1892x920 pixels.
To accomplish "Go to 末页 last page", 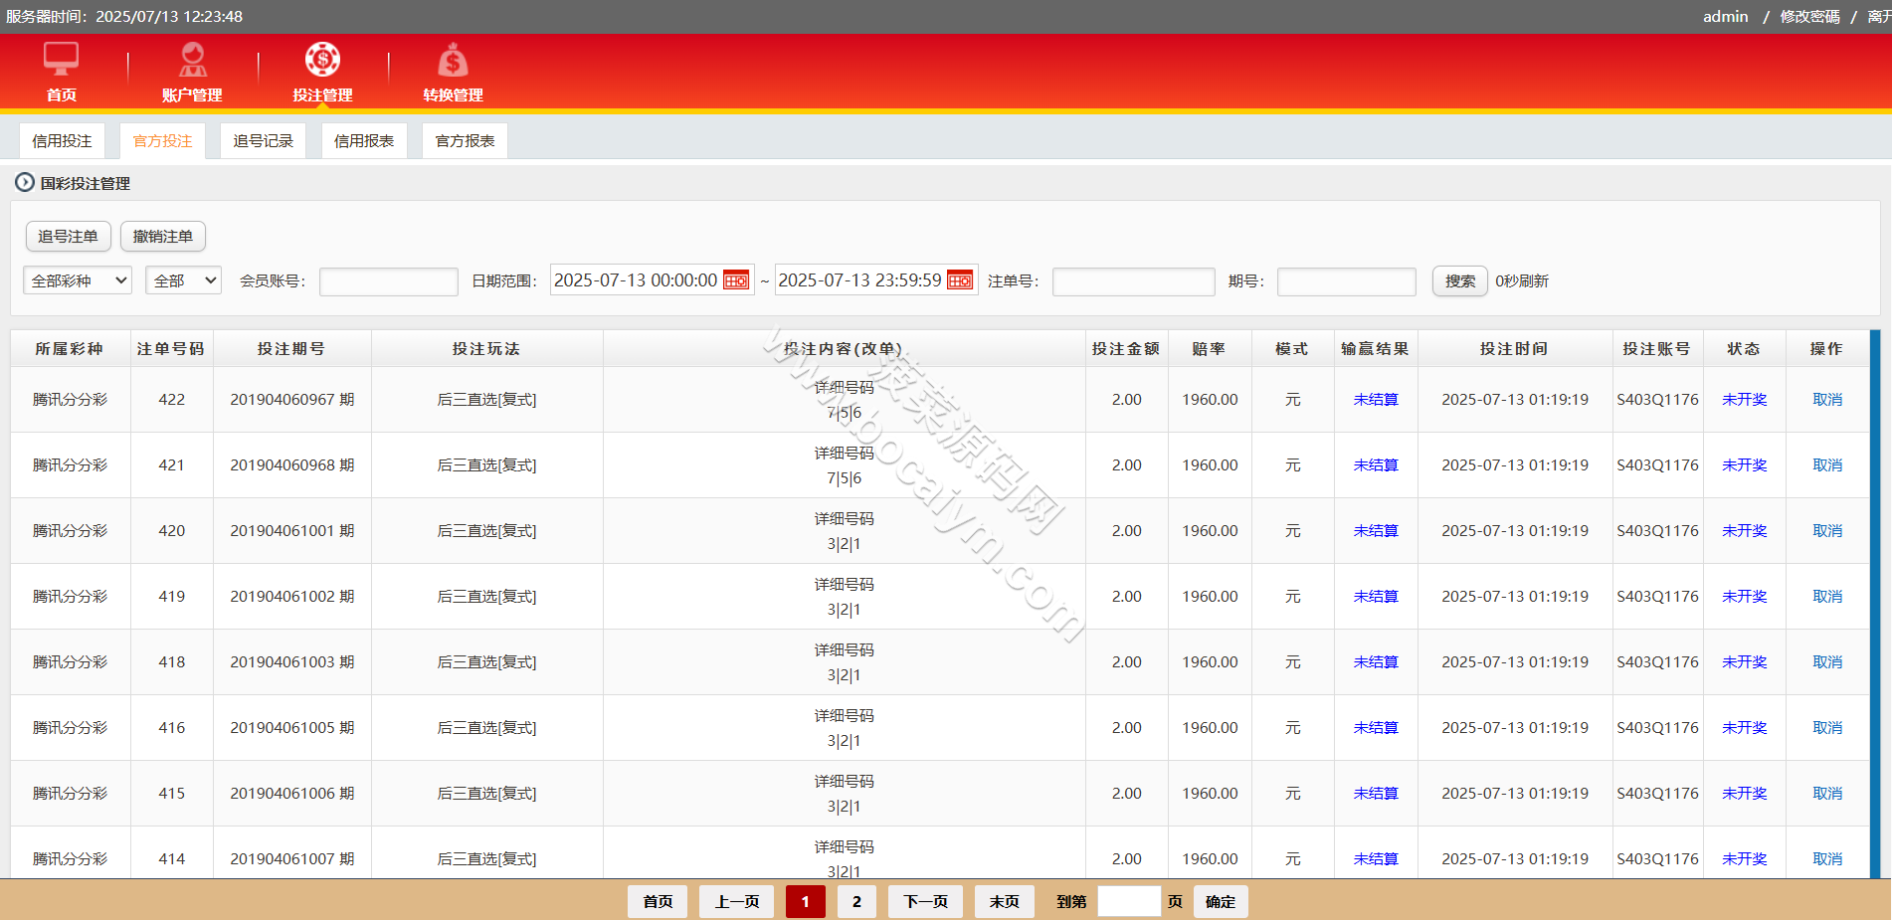I will tap(1005, 901).
